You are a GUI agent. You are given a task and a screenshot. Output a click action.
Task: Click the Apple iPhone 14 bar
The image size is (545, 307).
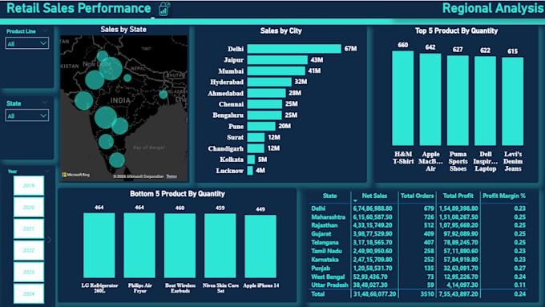(x=260, y=247)
